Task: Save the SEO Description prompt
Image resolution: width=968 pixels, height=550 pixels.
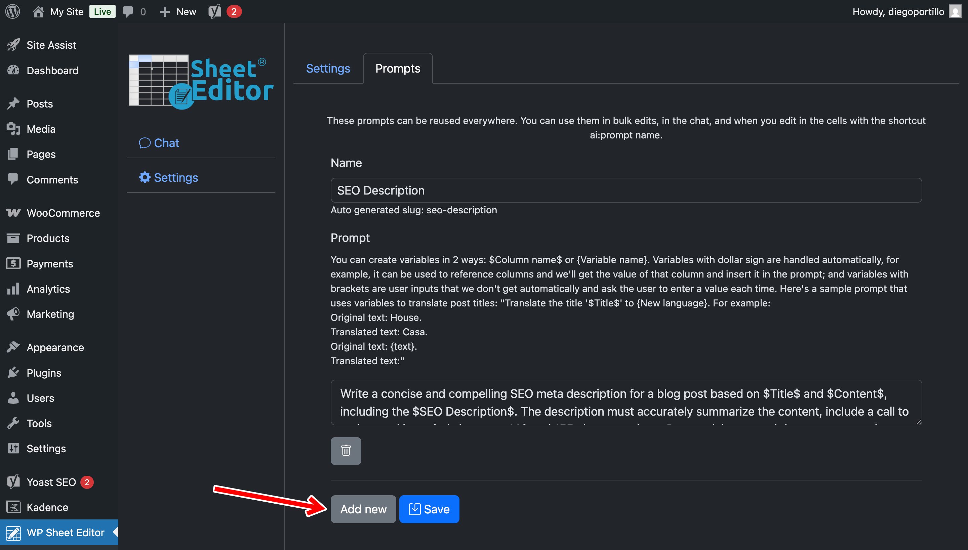Action: pos(429,509)
